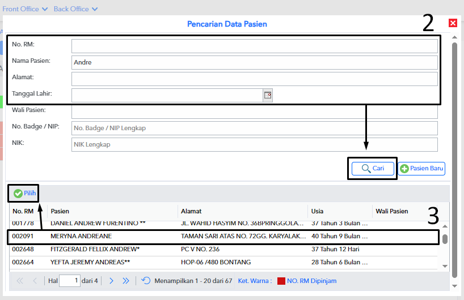Image resolution: width=464 pixels, height=300 pixels.
Task: Click the red NO. RM Dipinjam swatch
Action: pos(281,281)
